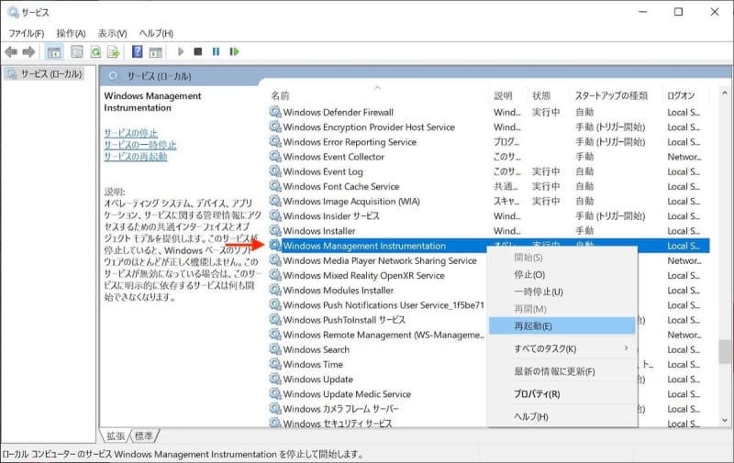The width and height of the screenshot is (734, 463).
Task: Click the サービスの再起動 link
Action: [135, 157]
